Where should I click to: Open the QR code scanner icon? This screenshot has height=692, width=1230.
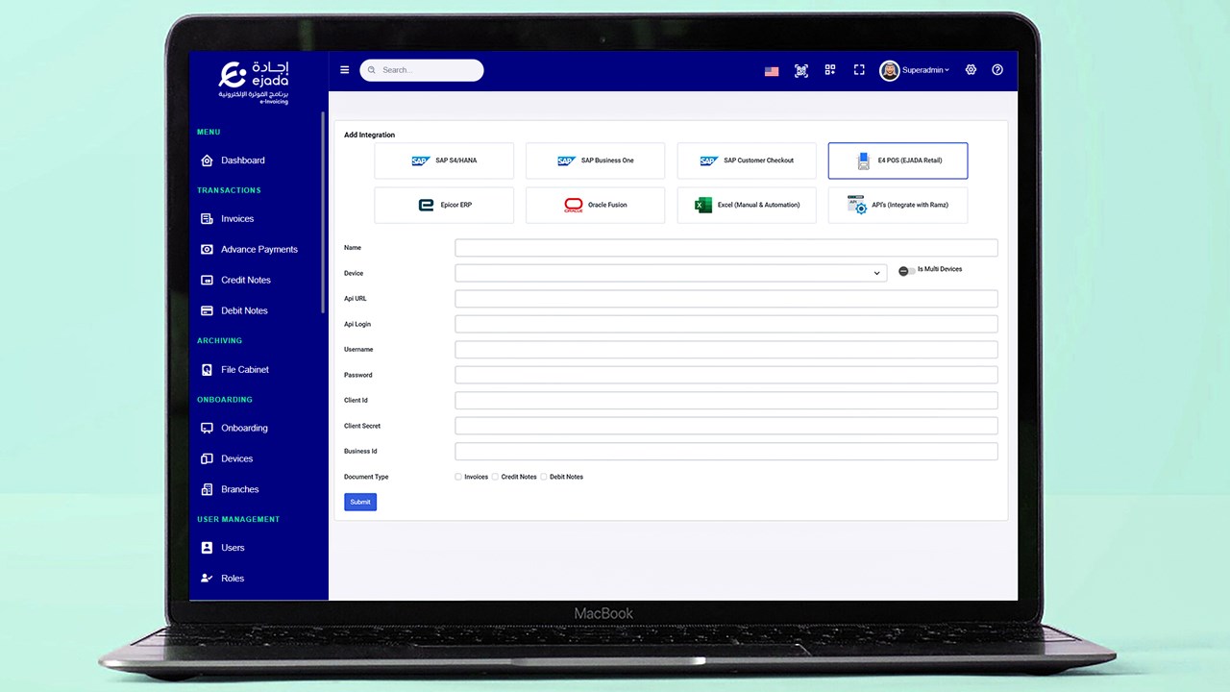(801, 69)
